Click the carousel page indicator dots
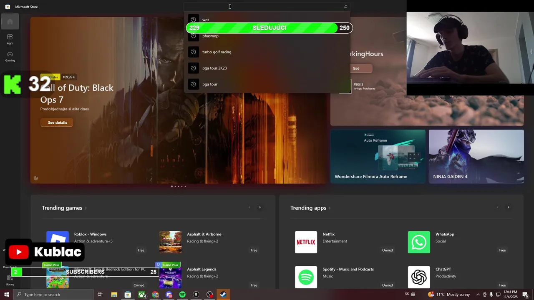 click(179, 186)
